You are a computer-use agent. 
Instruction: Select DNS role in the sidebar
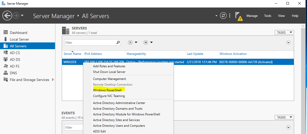tap(13, 73)
